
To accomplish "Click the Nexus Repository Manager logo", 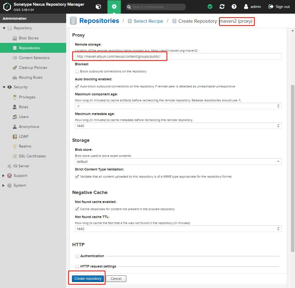I will point(7,7).
